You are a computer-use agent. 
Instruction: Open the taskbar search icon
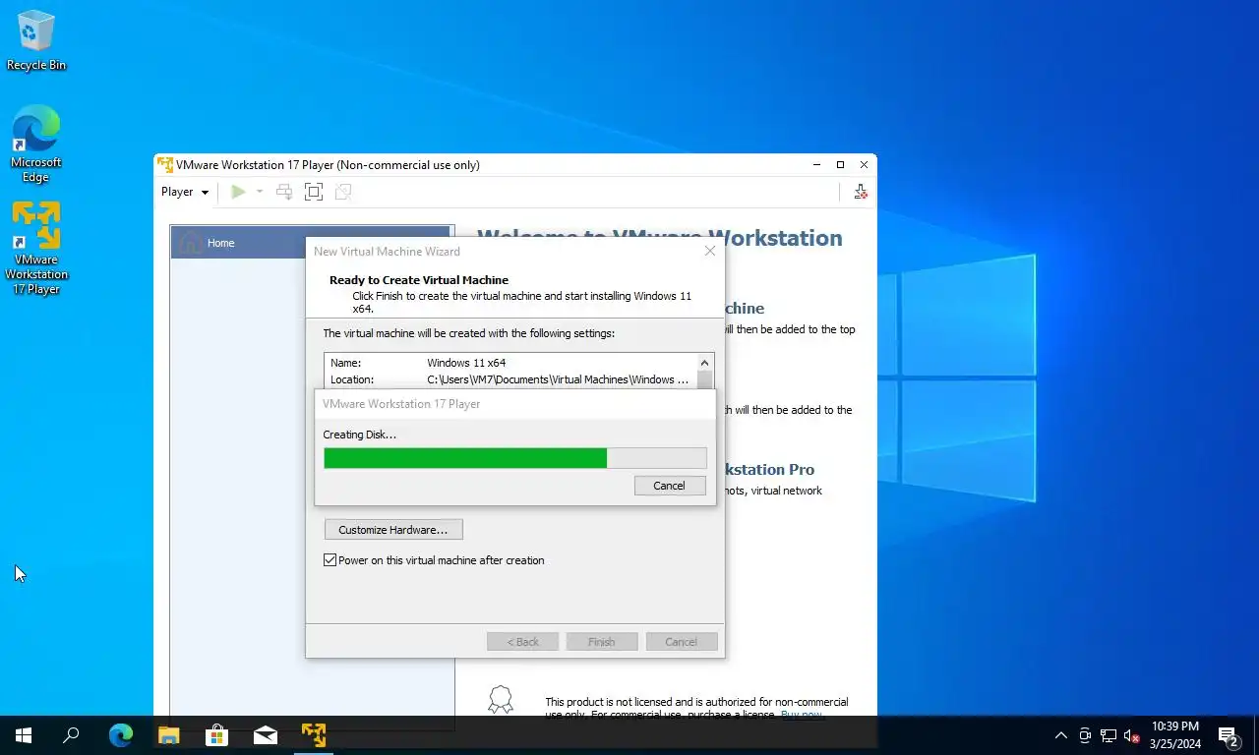(71, 734)
